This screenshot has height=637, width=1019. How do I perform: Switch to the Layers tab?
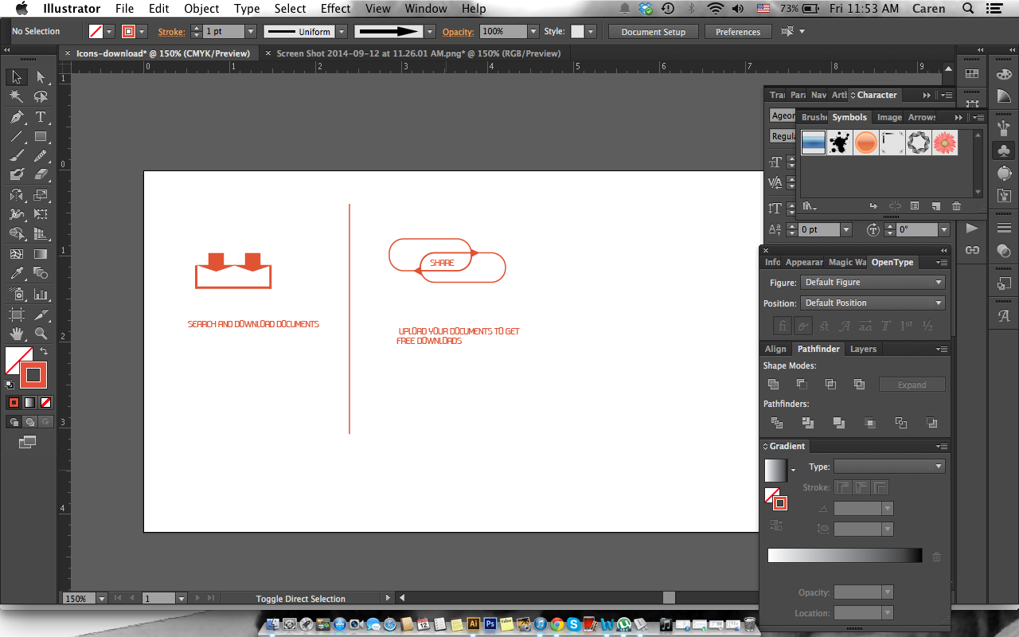click(x=863, y=349)
